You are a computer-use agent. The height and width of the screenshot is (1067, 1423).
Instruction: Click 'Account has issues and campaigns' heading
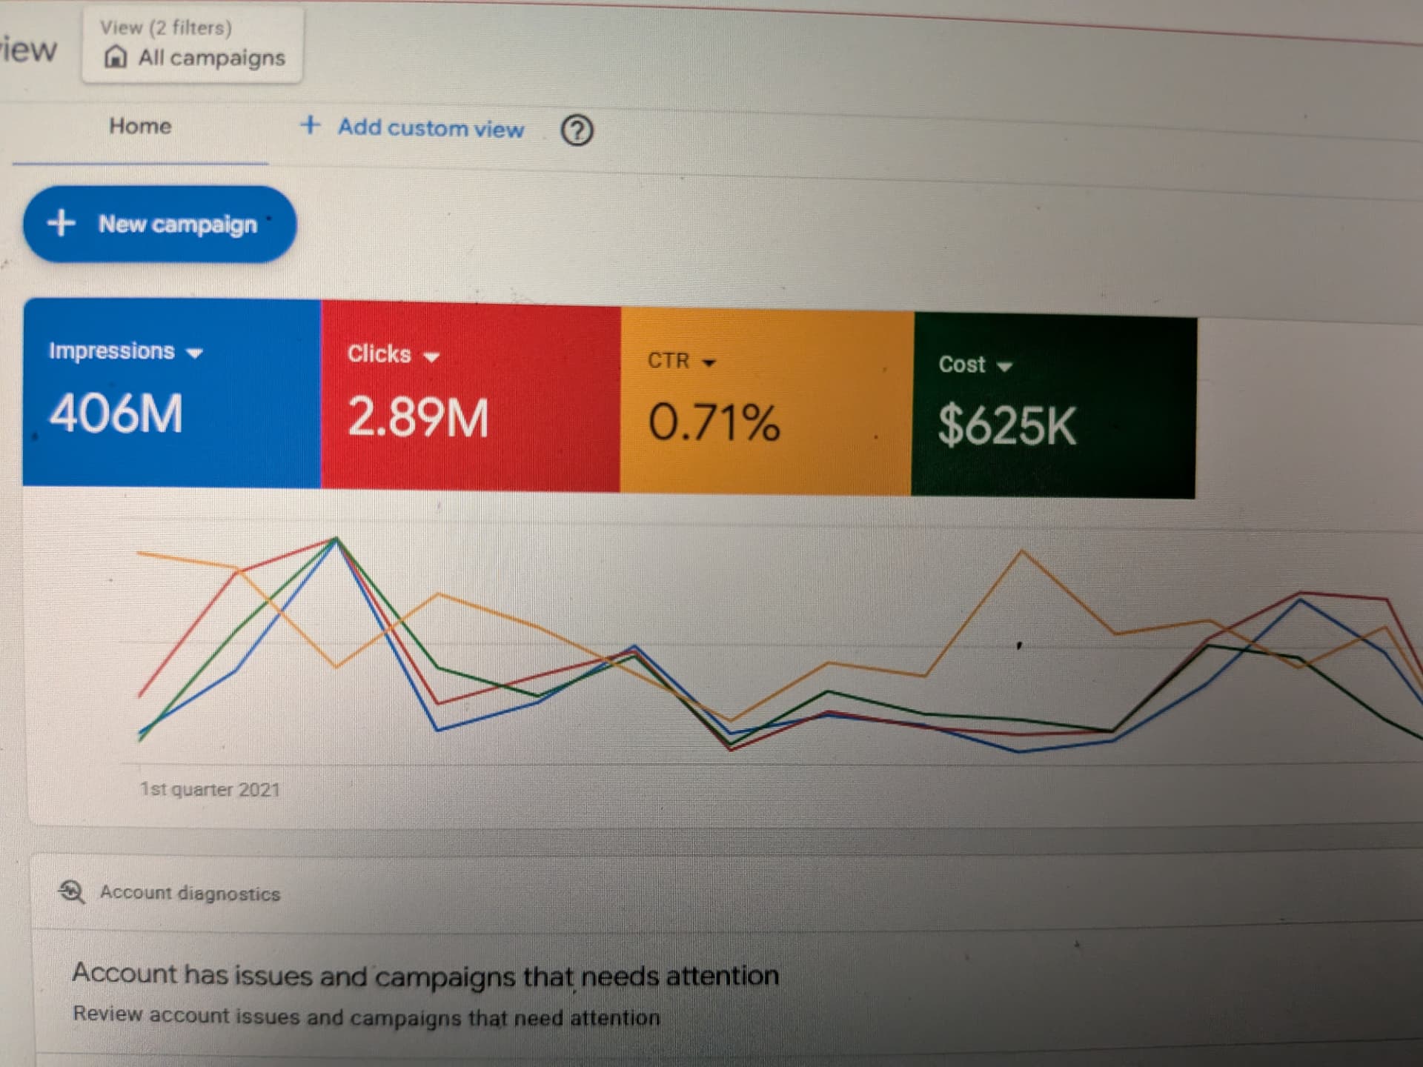coord(425,975)
